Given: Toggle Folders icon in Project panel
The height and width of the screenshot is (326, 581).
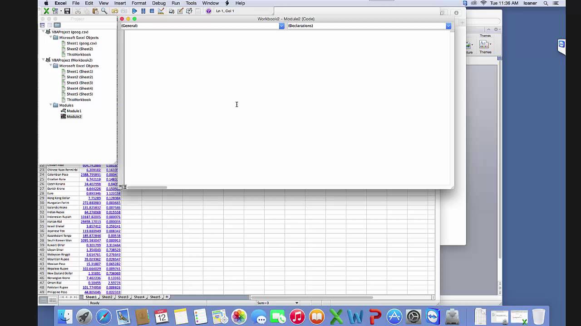Looking at the screenshot, I should point(57,25).
